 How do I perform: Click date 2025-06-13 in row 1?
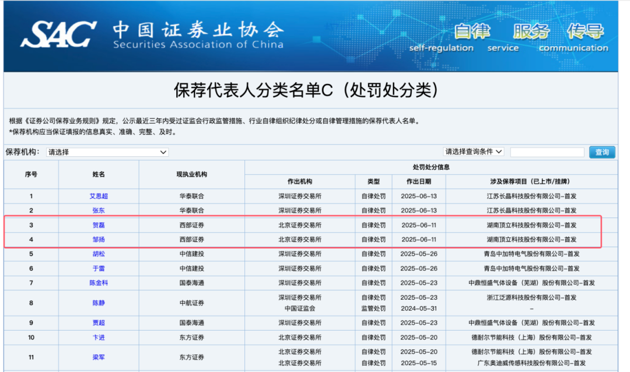(x=419, y=196)
